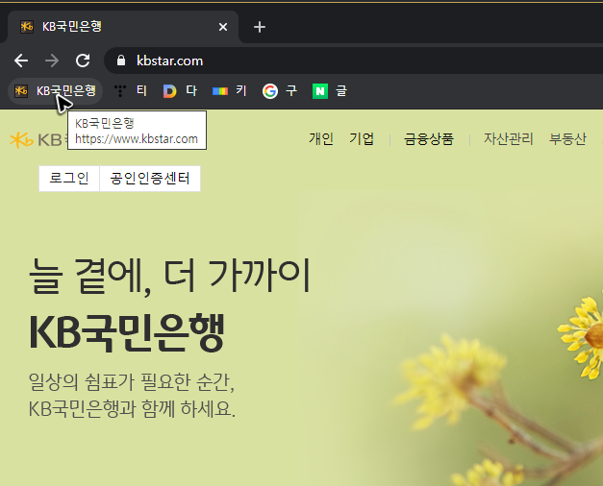Open the 키 bookmark with rainbow icon

[229, 91]
